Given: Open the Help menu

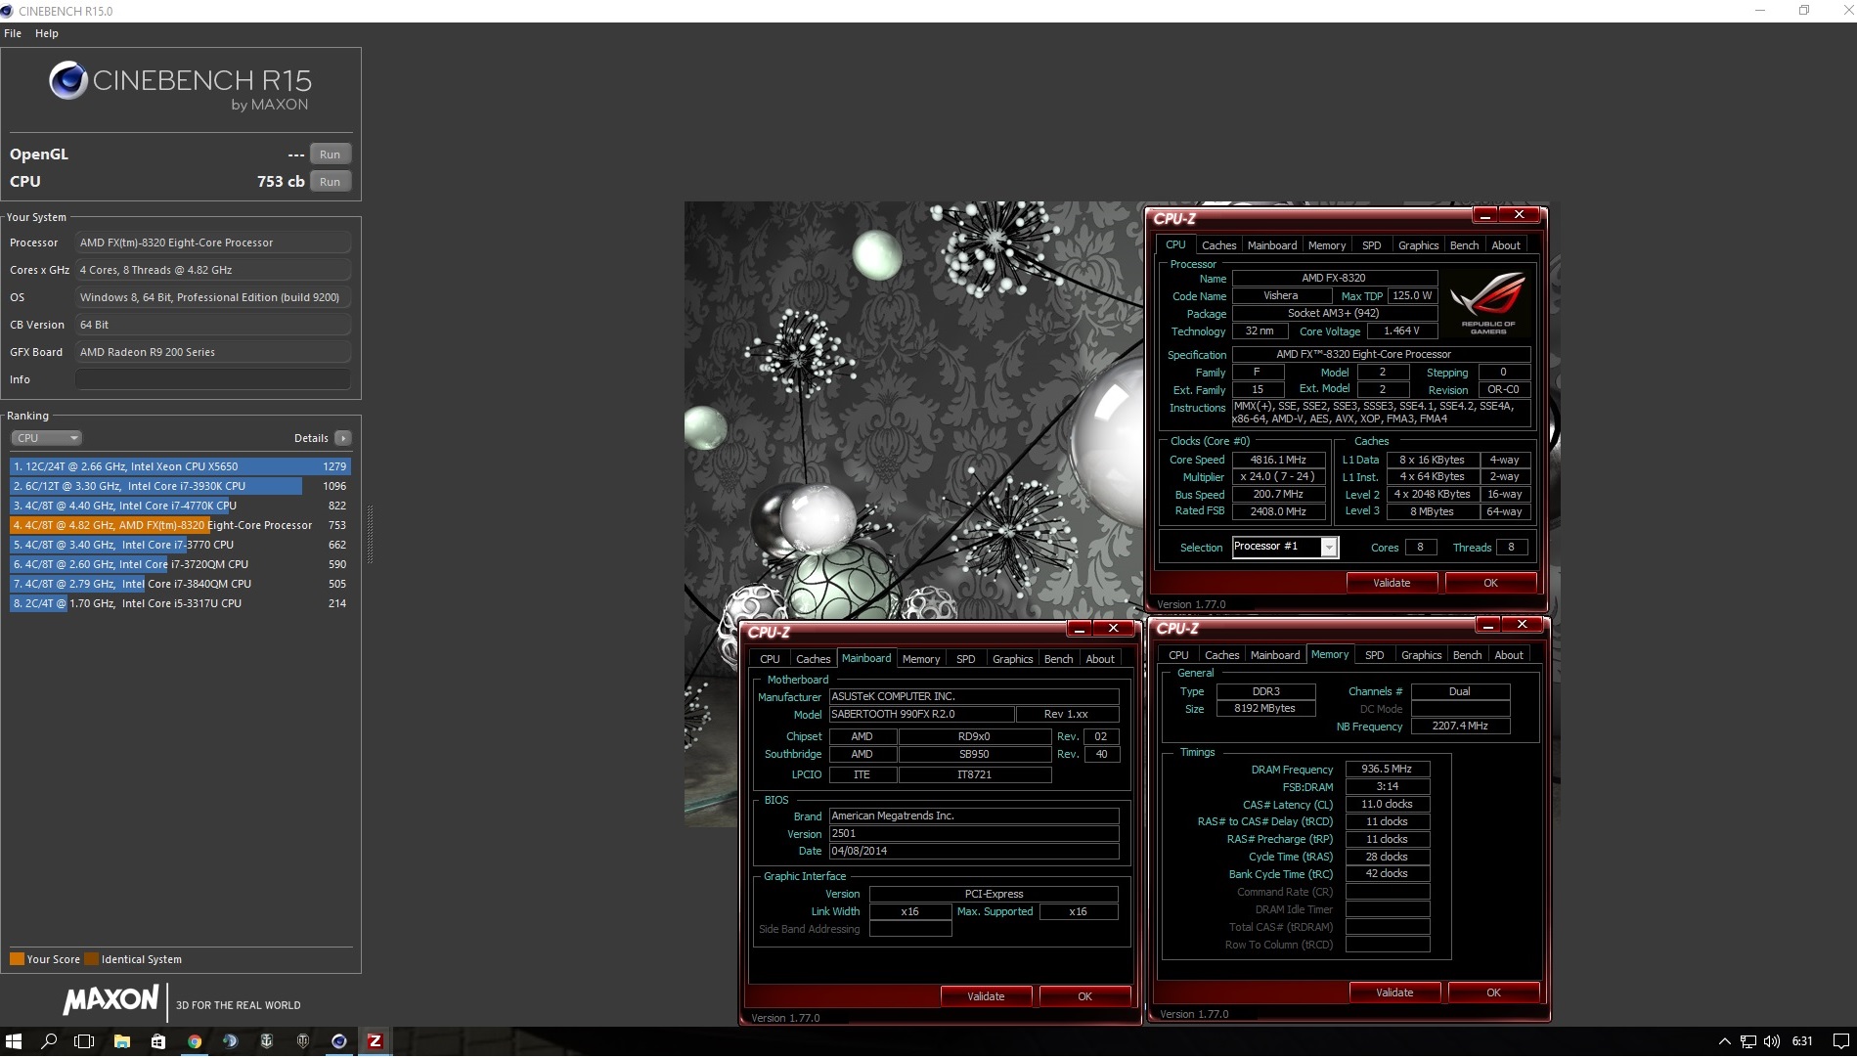Looking at the screenshot, I should tap(47, 33).
